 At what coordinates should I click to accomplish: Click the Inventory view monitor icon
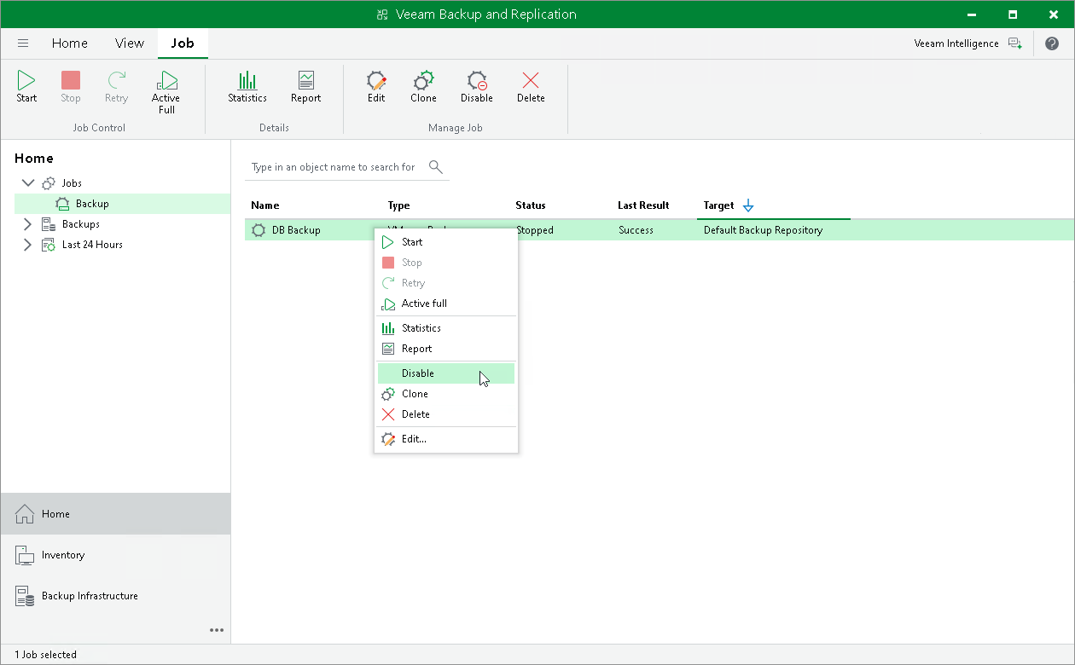coord(25,555)
